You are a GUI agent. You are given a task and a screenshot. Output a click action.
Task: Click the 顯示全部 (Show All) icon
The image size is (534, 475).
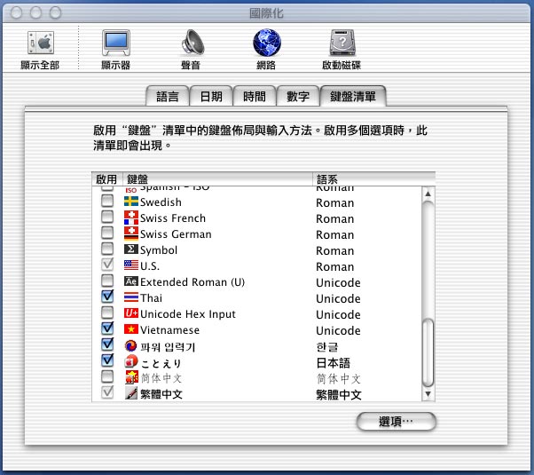pyautogui.click(x=40, y=44)
